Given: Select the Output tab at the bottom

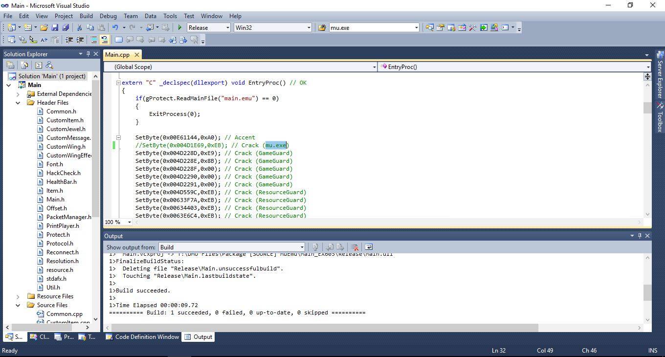Looking at the screenshot, I should click(x=198, y=337).
